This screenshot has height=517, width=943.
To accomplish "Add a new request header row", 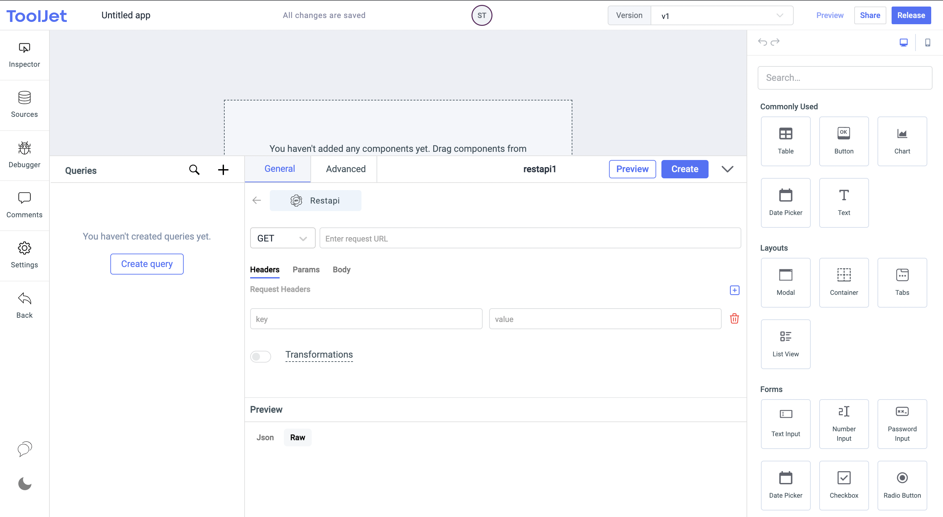I will click(734, 290).
